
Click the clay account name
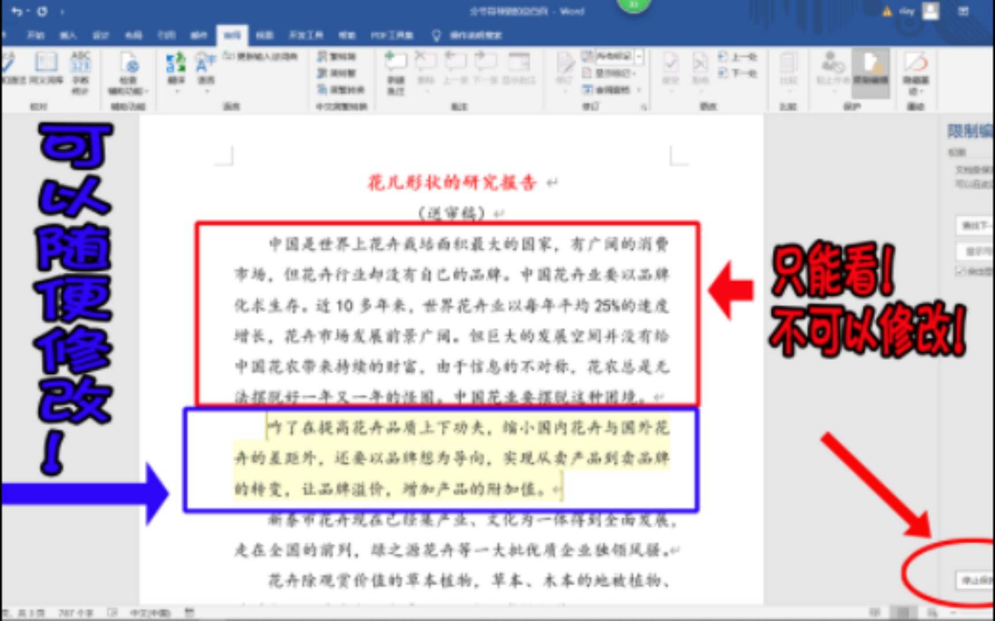click(x=907, y=11)
